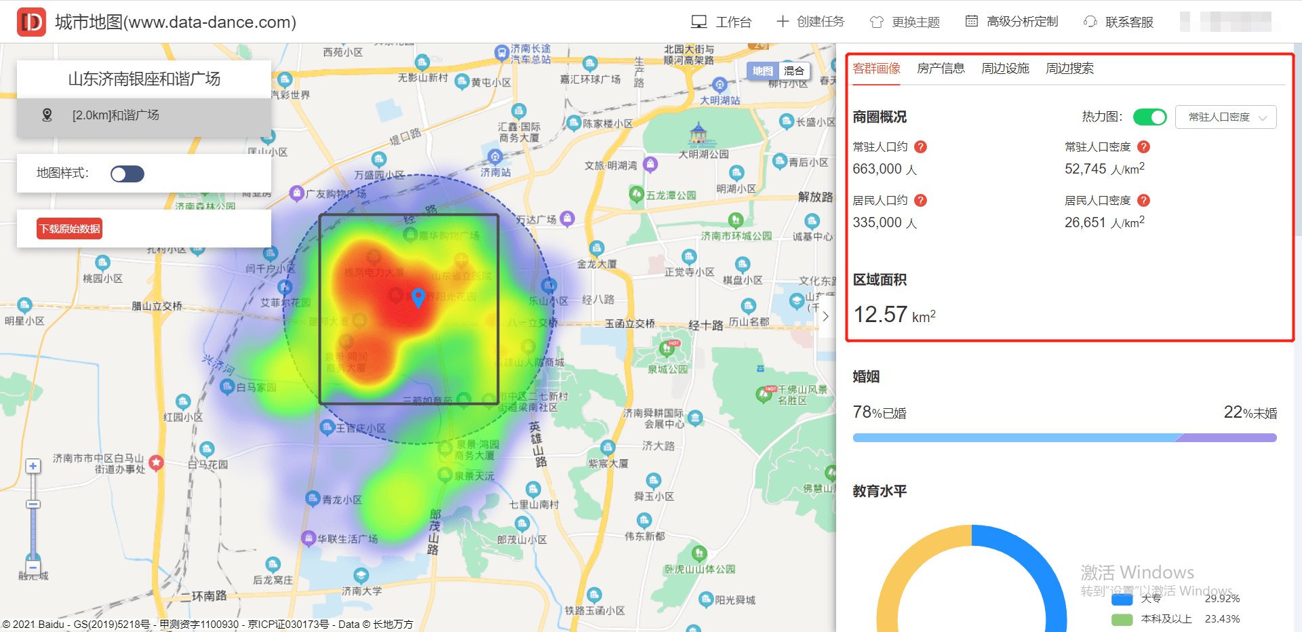This screenshot has width=1302, height=632.
Task: Click location pin icon beside 和谐广场
Action: click(47, 115)
